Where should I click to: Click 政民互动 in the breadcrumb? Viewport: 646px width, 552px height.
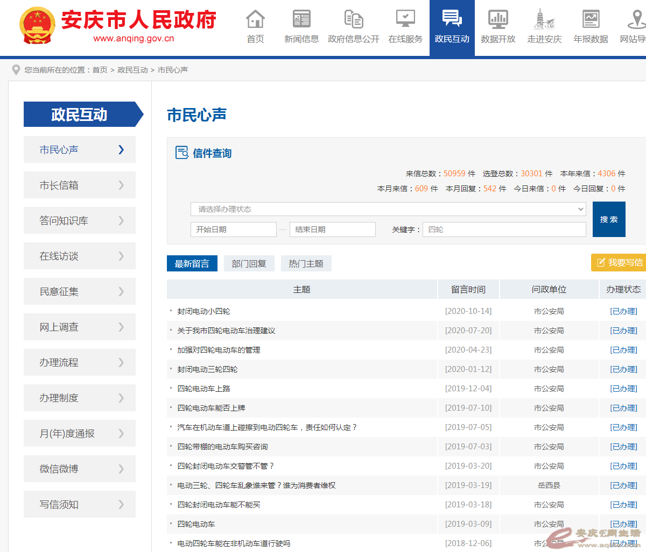(x=132, y=70)
